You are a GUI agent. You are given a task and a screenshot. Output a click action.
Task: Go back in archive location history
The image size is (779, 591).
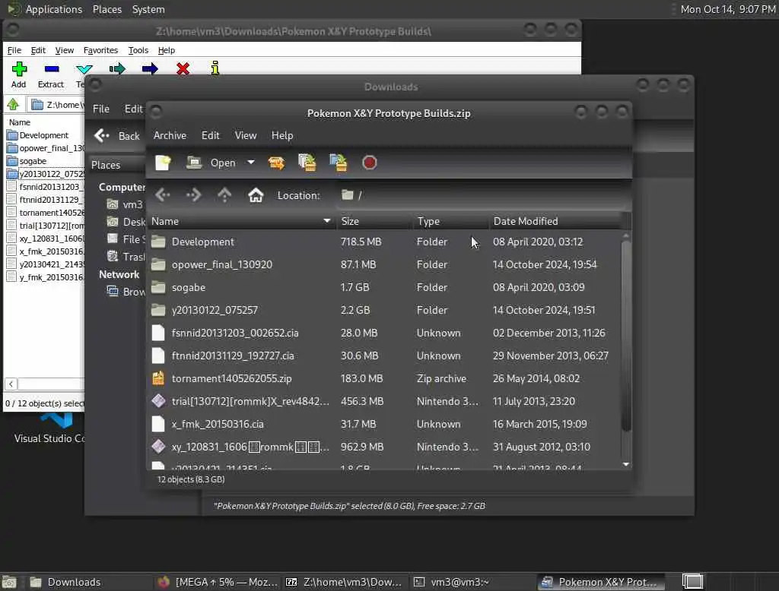click(x=163, y=195)
